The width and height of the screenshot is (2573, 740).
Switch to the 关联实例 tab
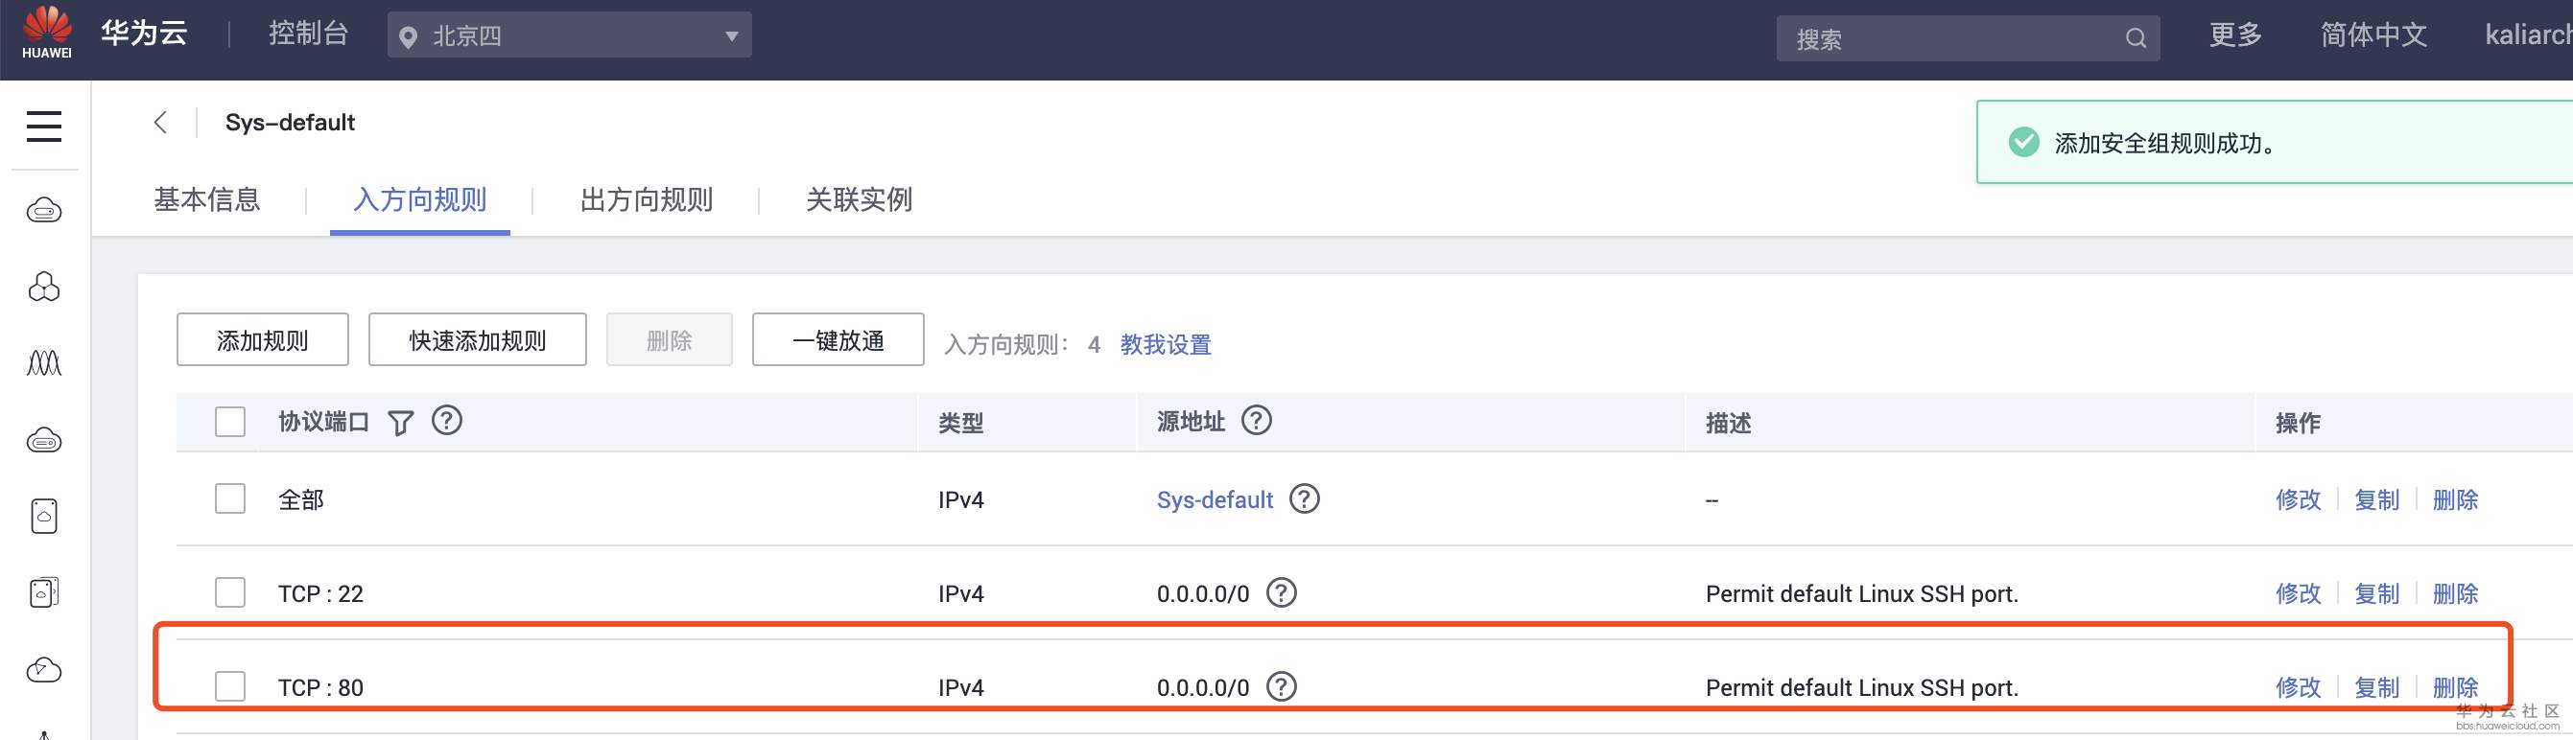(859, 199)
